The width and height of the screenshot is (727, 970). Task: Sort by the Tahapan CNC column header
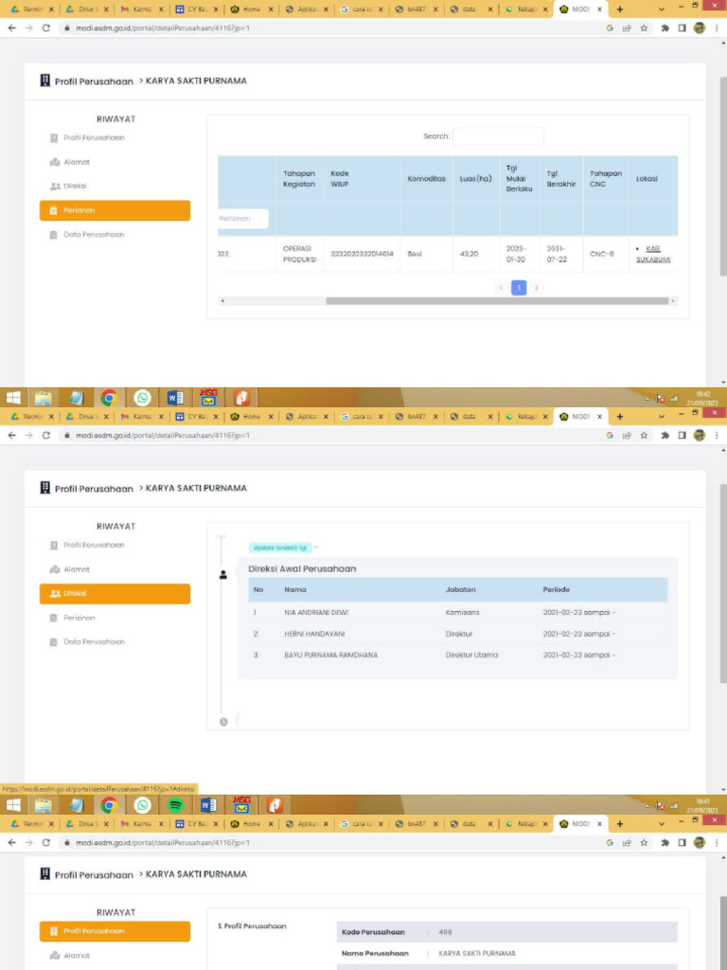pos(605,179)
